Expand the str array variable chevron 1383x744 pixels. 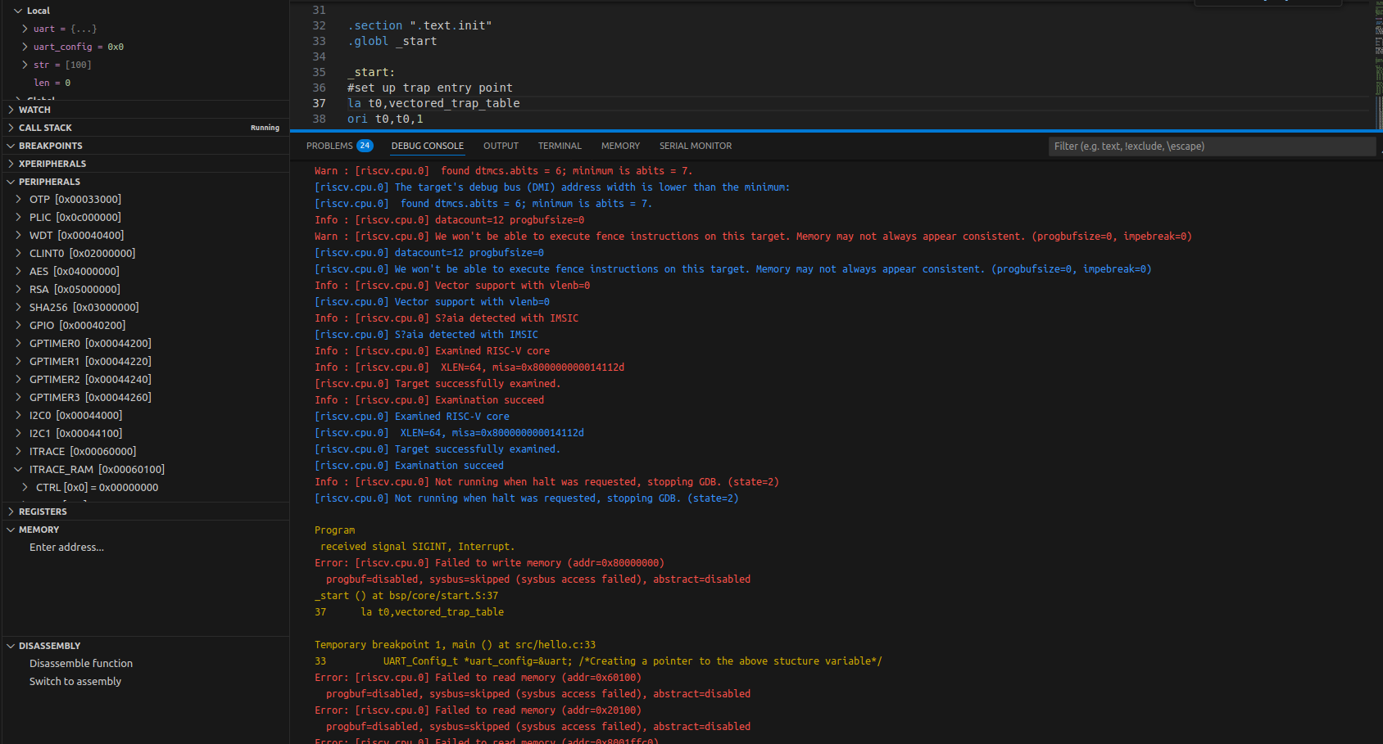pos(25,65)
